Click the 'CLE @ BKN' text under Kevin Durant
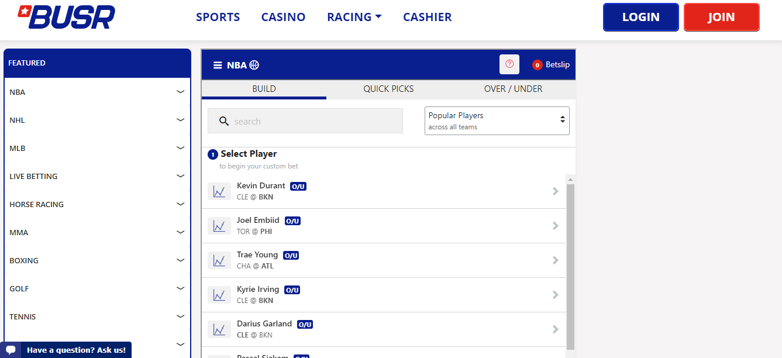This screenshot has height=358, width=782. [255, 197]
